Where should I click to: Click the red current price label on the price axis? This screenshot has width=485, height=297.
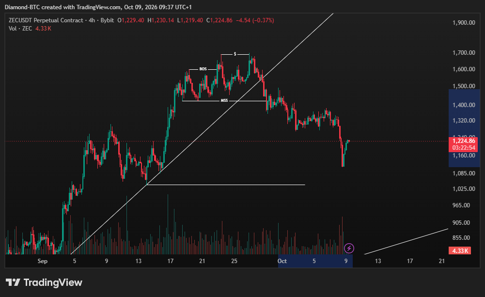(463, 141)
